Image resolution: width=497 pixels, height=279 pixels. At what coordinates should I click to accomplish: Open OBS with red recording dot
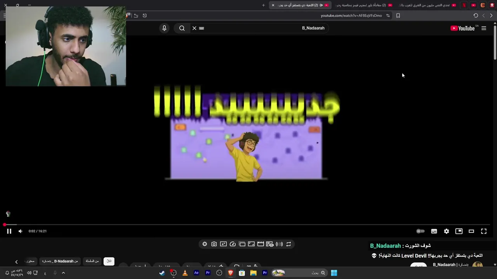tap(174, 273)
